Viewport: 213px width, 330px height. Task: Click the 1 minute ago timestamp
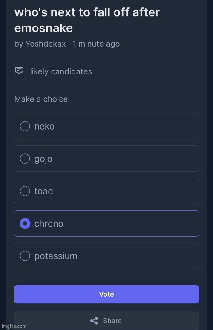(96, 44)
